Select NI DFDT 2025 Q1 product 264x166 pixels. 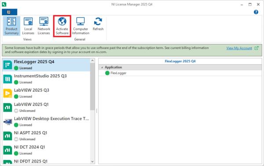(x=46, y=161)
